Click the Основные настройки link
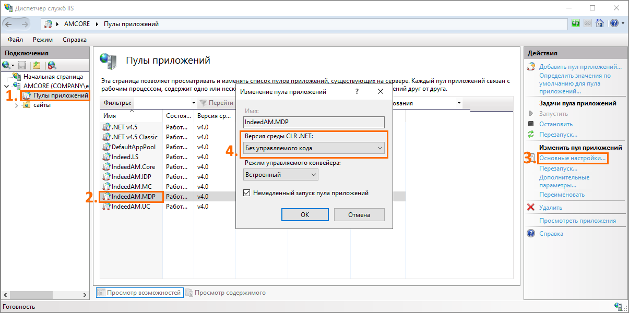629x313 pixels. click(572, 158)
